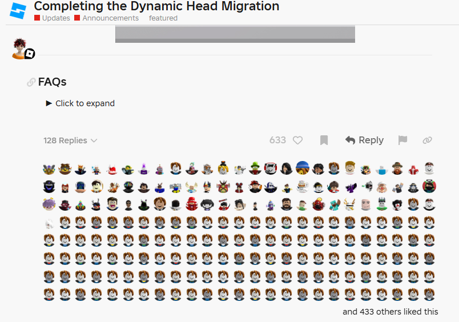Copy the FAQs heading anchor link
459x322 pixels.
pyautogui.click(x=31, y=82)
